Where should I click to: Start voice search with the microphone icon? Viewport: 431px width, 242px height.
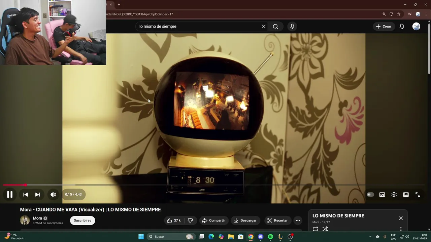pyautogui.click(x=292, y=27)
